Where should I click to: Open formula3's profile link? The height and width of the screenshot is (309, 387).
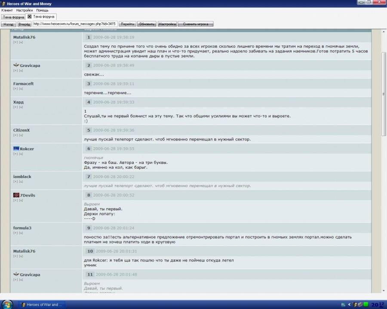click(x=22, y=228)
